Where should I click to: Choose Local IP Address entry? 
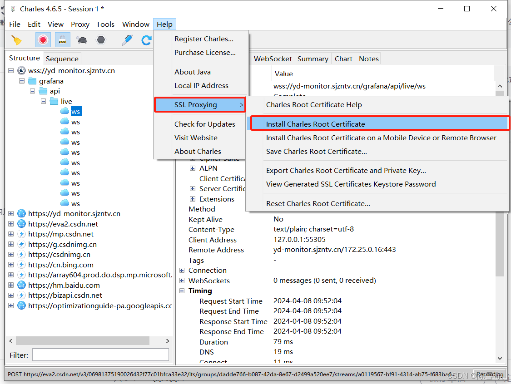[x=201, y=85]
